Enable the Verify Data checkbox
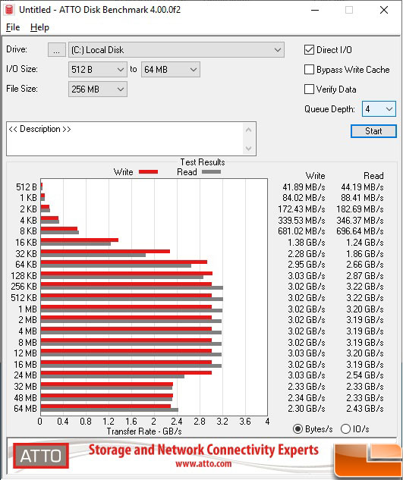 (x=309, y=89)
